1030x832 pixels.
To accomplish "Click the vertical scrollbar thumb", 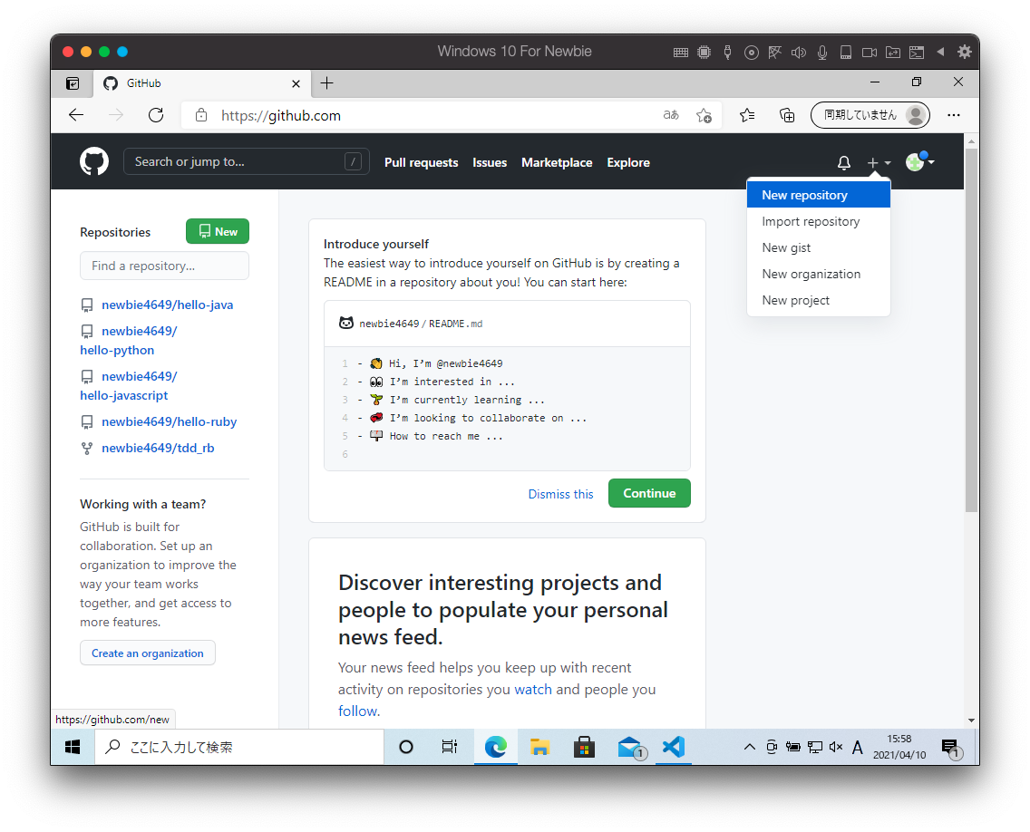I will (972, 330).
